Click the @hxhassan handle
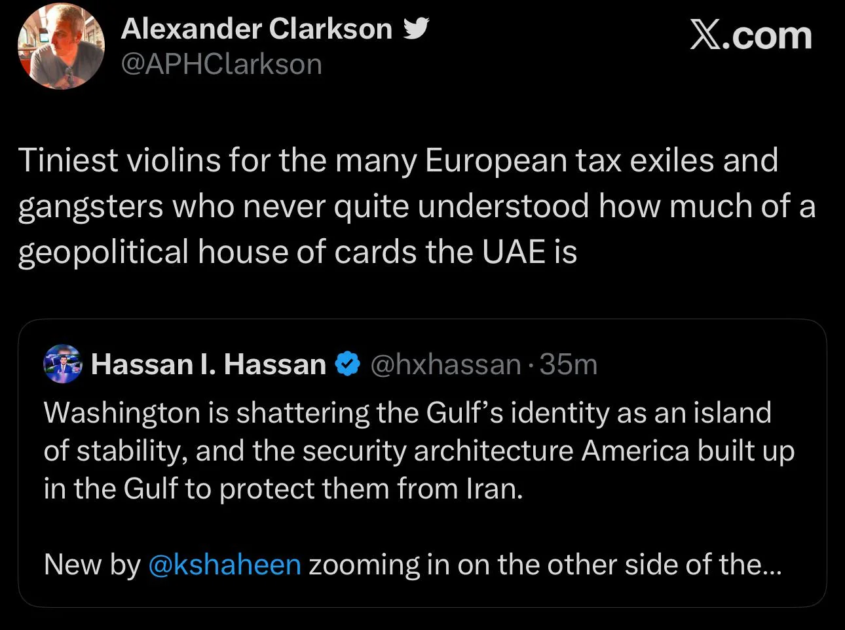Viewport: 845px width, 630px height. pos(445,364)
